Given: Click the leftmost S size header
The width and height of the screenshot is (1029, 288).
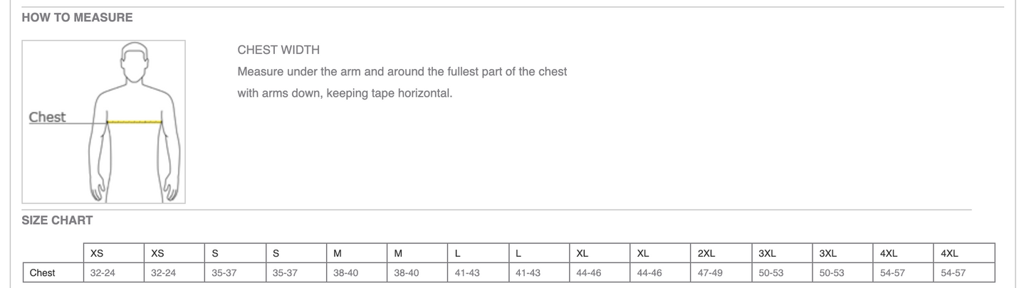Looking at the screenshot, I should tap(215, 253).
